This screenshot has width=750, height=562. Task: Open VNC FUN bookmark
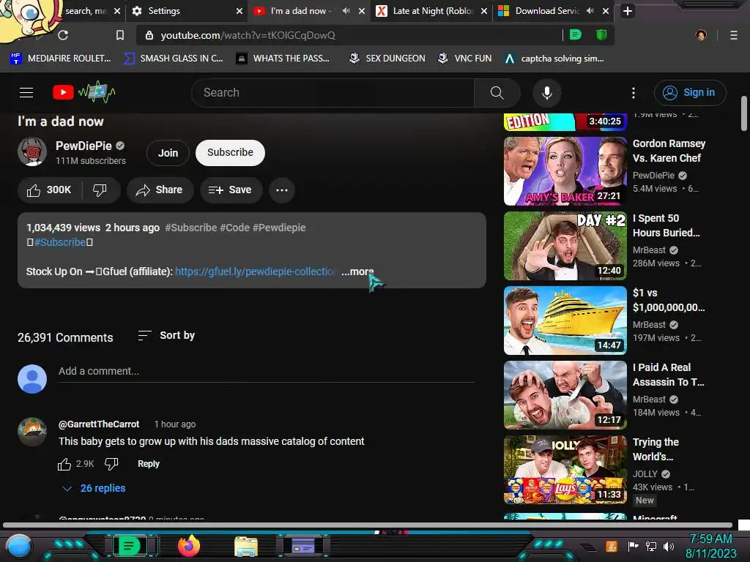click(465, 59)
